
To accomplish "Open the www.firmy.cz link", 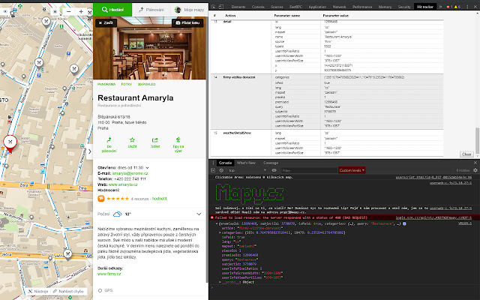I will [x=109, y=274].
